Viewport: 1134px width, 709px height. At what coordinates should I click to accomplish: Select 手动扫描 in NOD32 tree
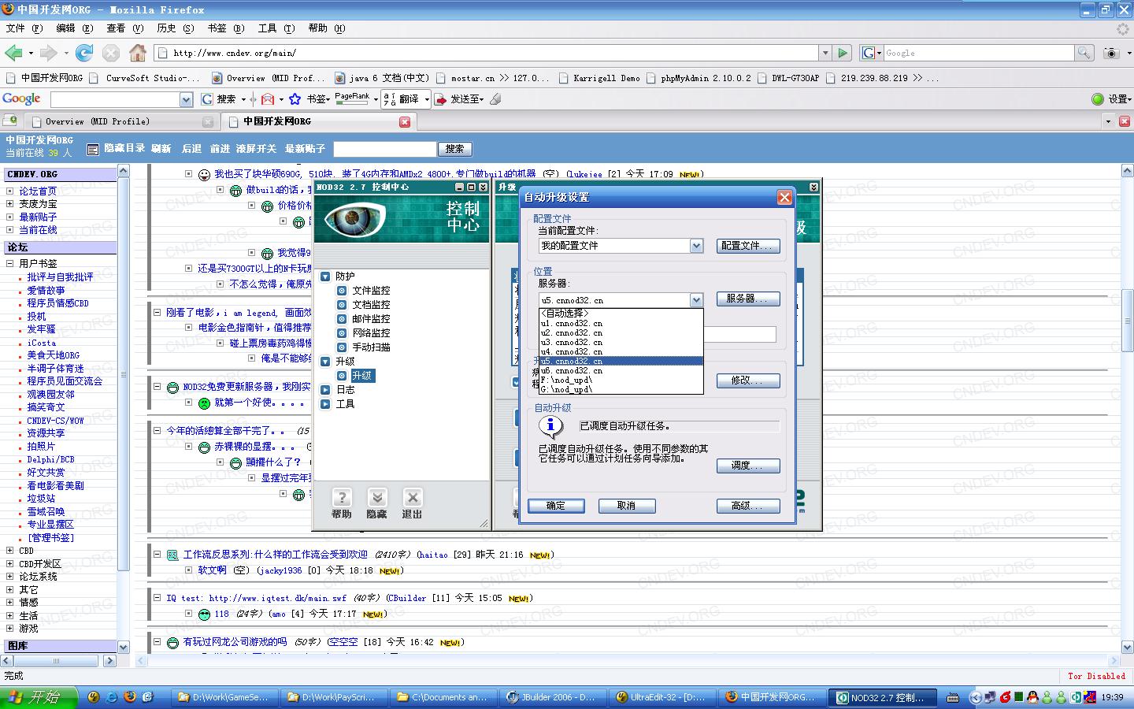coord(371,347)
